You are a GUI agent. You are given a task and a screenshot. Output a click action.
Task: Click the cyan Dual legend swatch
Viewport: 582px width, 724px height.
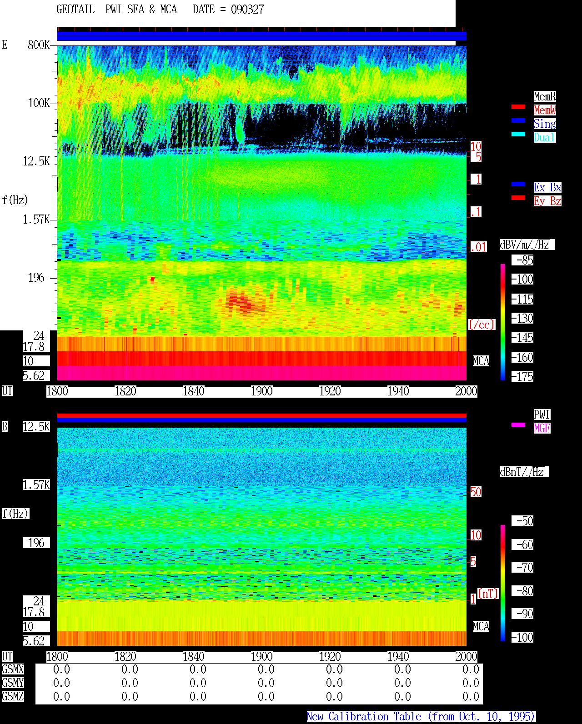click(x=518, y=134)
